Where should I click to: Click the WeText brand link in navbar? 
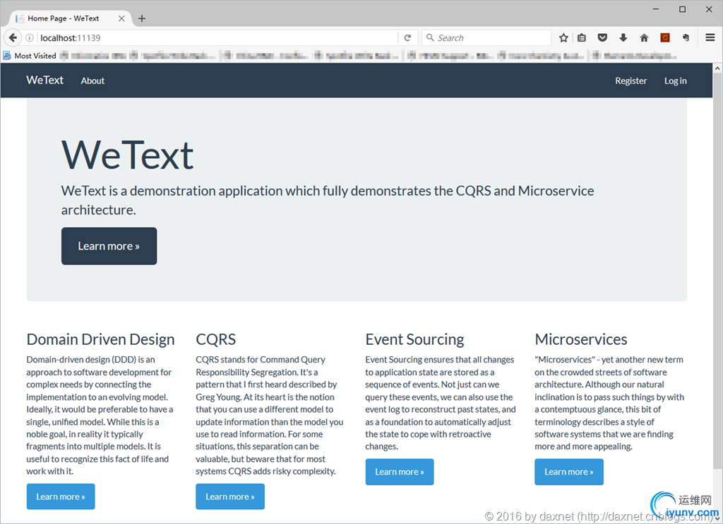(44, 80)
